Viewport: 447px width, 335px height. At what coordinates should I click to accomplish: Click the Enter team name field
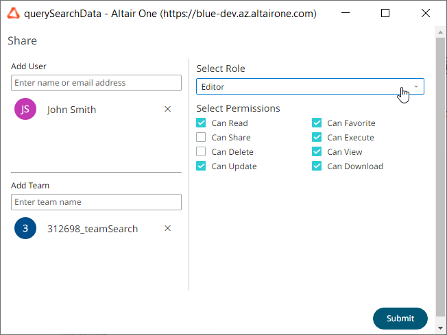[96, 202]
